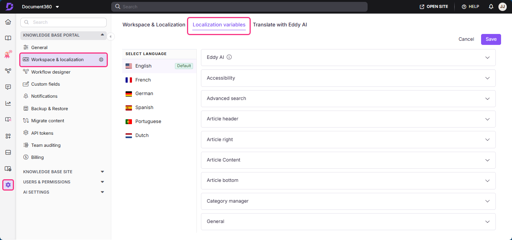
Task: Select Dutch language
Action: pyautogui.click(x=159, y=135)
